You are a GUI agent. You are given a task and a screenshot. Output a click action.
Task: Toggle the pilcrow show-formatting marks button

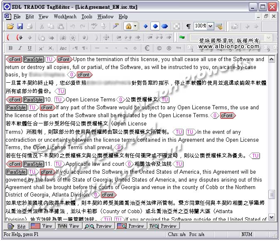188,26
